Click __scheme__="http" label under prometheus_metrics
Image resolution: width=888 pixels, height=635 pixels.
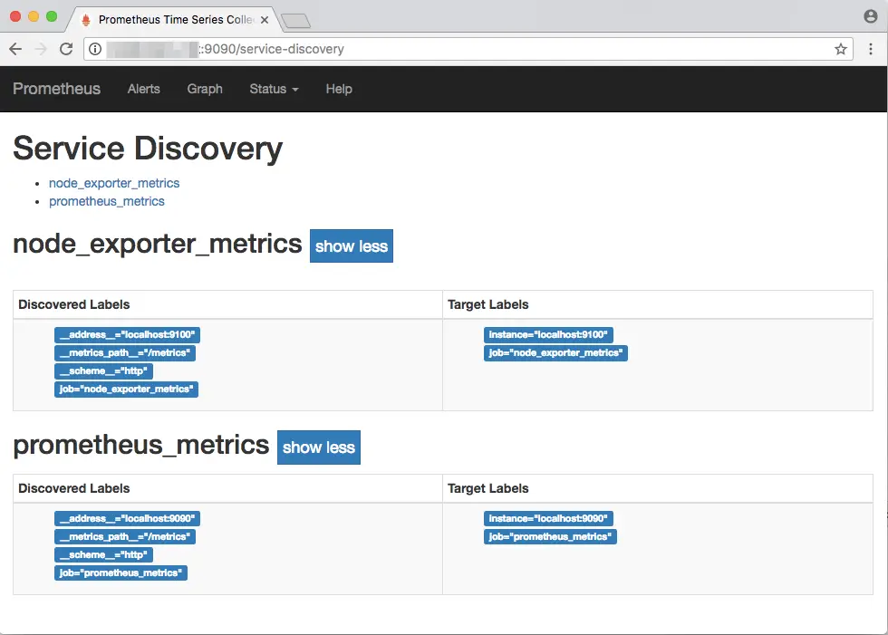103,555
